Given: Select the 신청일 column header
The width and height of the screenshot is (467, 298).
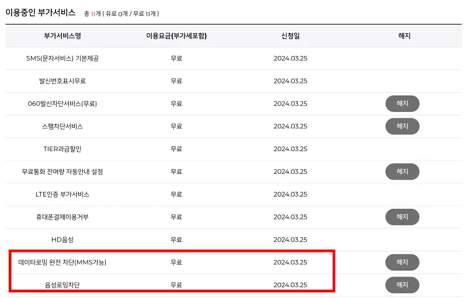Looking at the screenshot, I should (290, 36).
